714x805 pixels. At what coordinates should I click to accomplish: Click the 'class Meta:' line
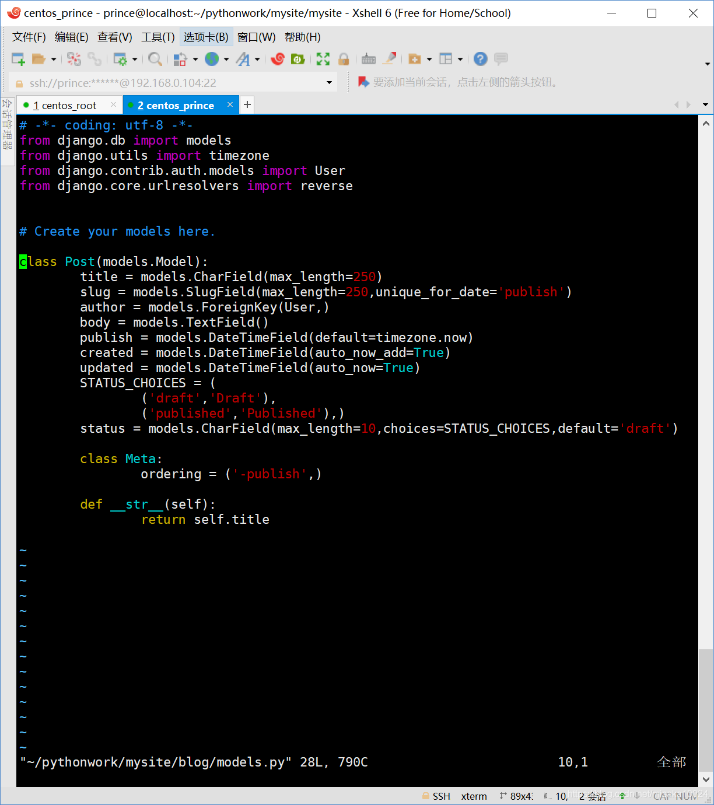pos(121,459)
